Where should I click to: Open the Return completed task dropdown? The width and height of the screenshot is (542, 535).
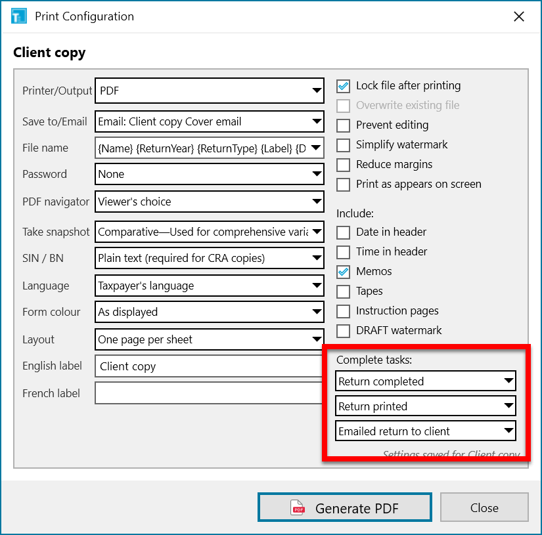pos(426,381)
